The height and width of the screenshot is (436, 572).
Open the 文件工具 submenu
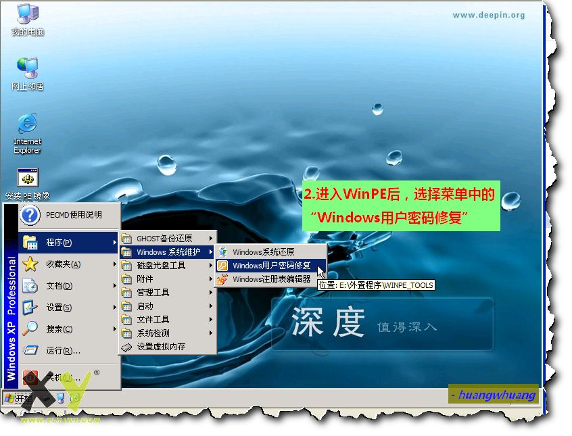click(168, 320)
